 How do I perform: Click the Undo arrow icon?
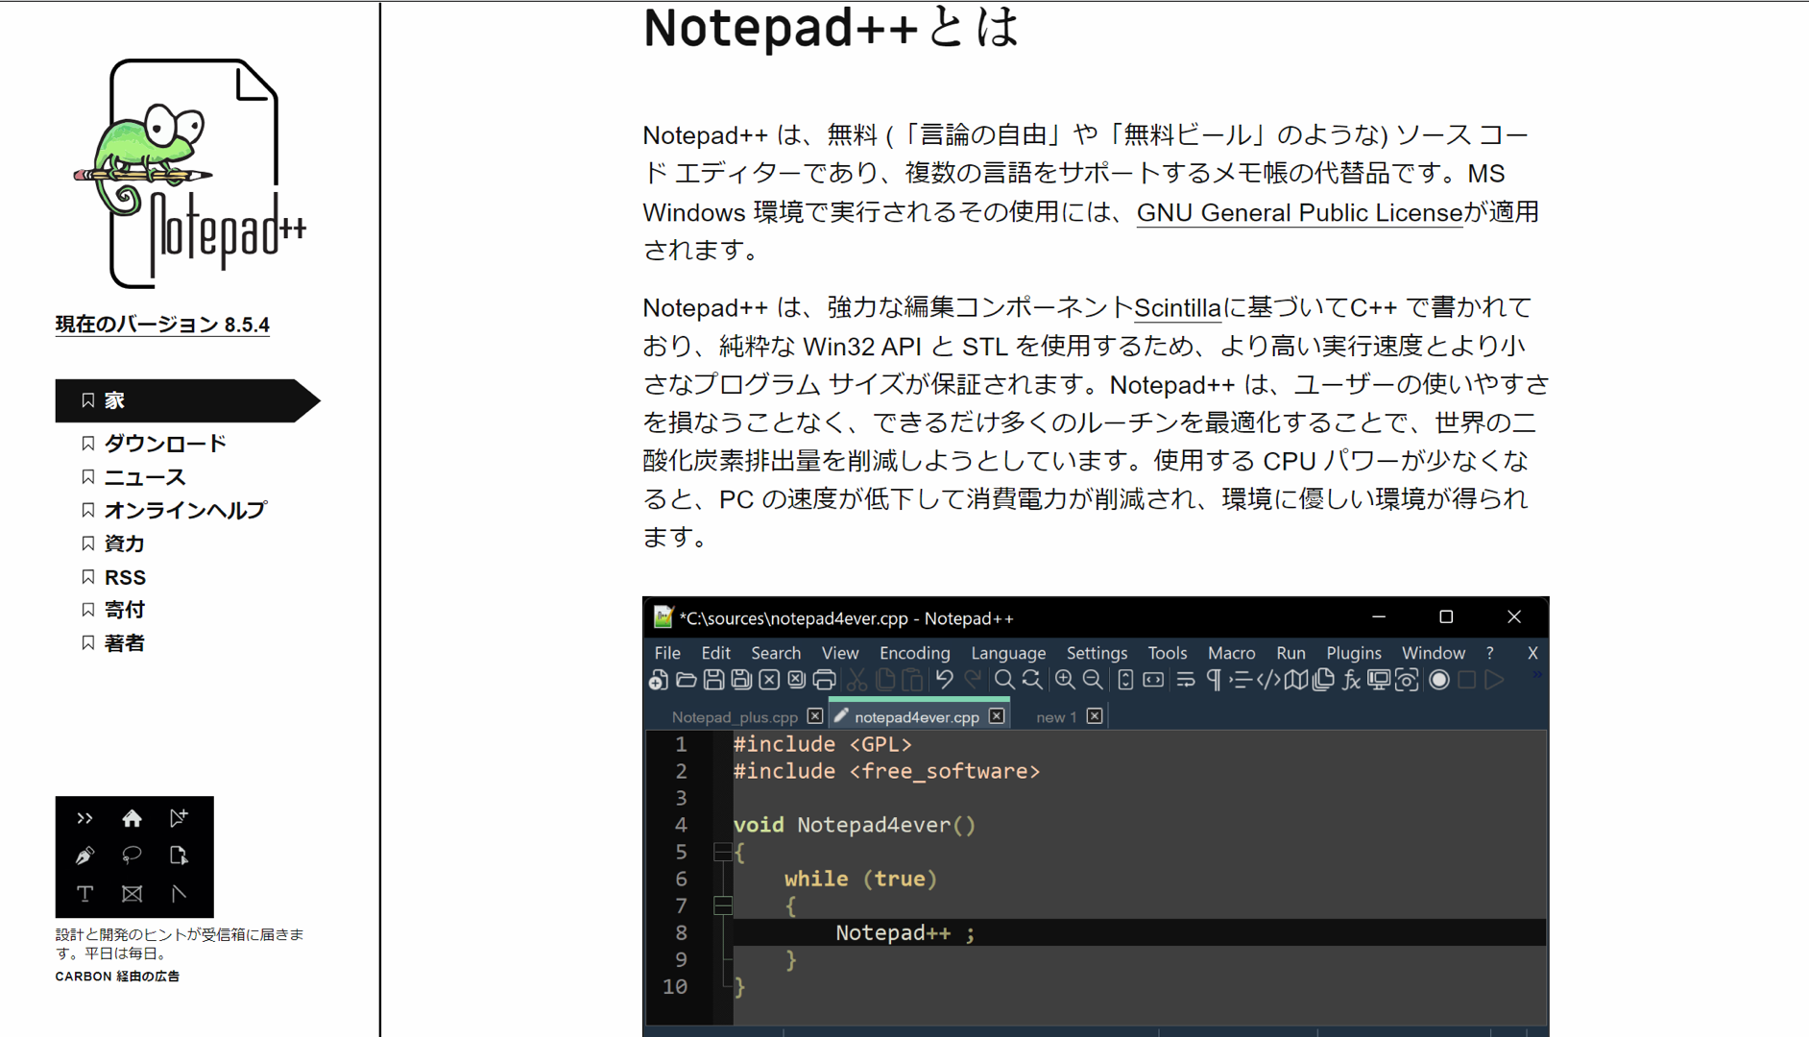945,681
